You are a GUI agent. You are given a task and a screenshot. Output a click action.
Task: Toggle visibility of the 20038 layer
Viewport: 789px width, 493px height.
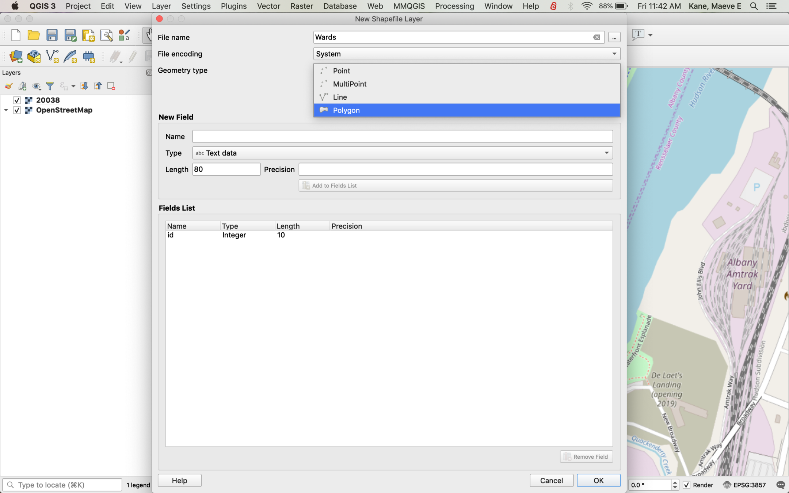pos(17,100)
